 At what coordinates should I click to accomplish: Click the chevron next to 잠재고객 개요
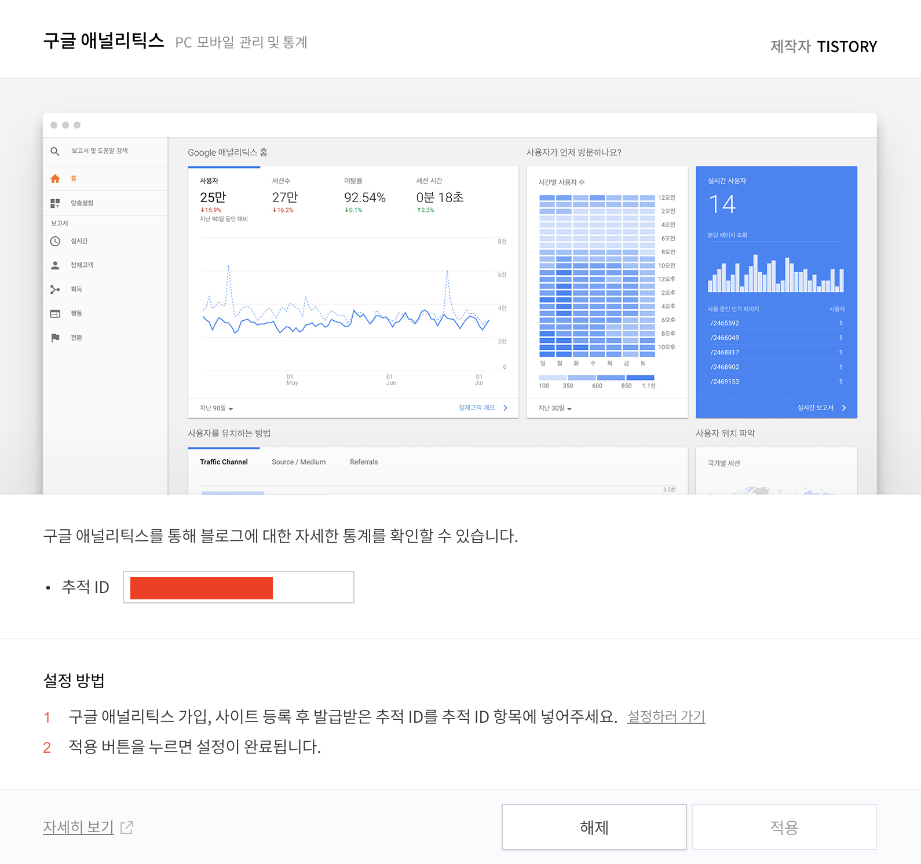[x=505, y=408]
